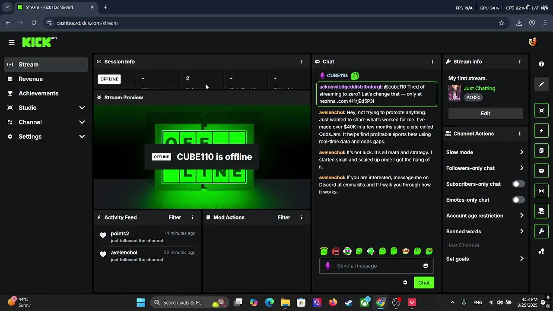Click the Send a message field
The image size is (553, 311).
pyautogui.click(x=377, y=266)
